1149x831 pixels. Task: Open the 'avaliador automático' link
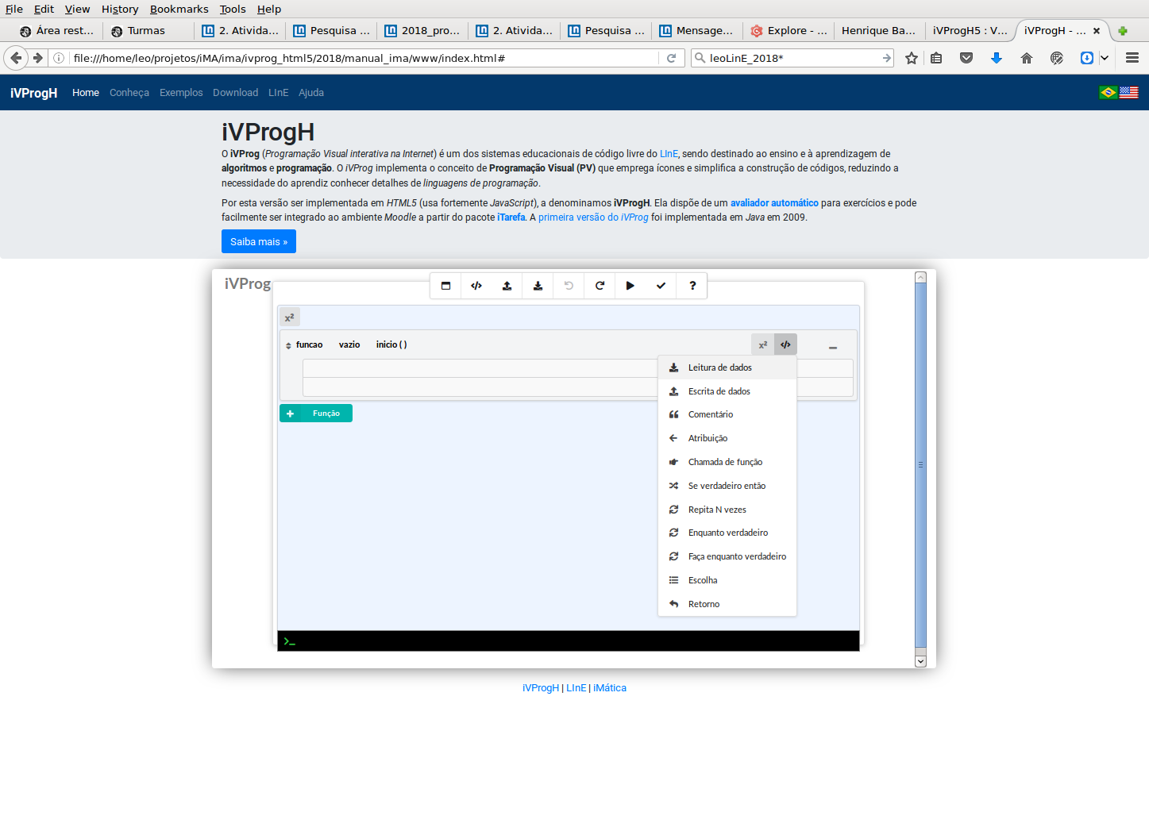coord(773,203)
